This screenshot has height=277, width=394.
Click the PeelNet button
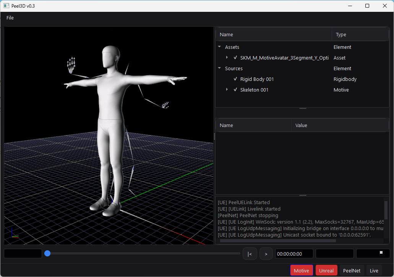(352, 271)
